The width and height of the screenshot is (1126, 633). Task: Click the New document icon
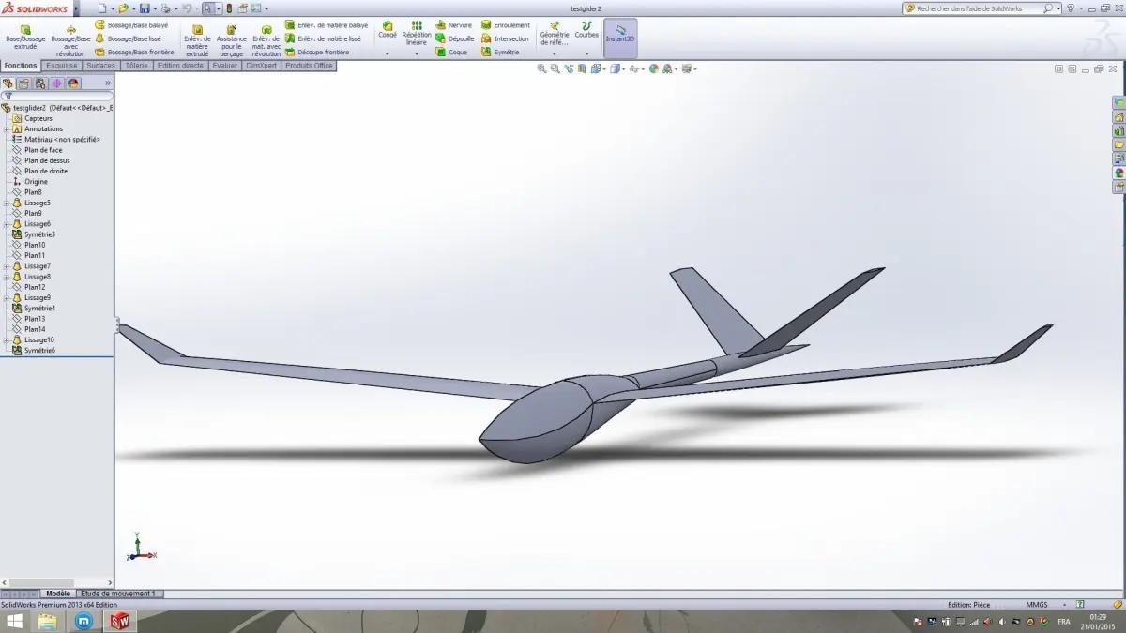click(x=103, y=8)
